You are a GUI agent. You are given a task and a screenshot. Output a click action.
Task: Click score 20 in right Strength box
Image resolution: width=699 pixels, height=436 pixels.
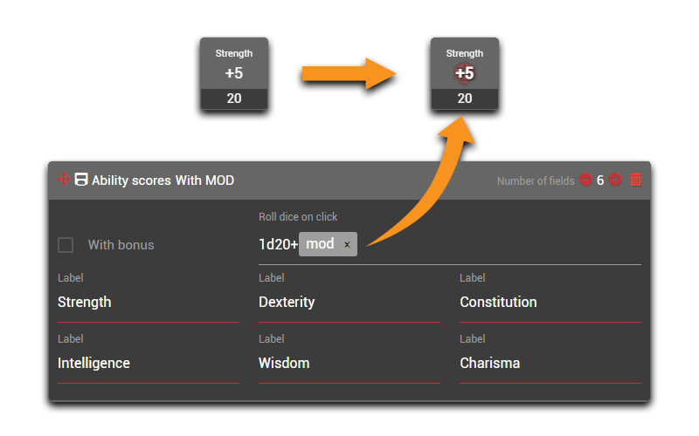point(465,99)
